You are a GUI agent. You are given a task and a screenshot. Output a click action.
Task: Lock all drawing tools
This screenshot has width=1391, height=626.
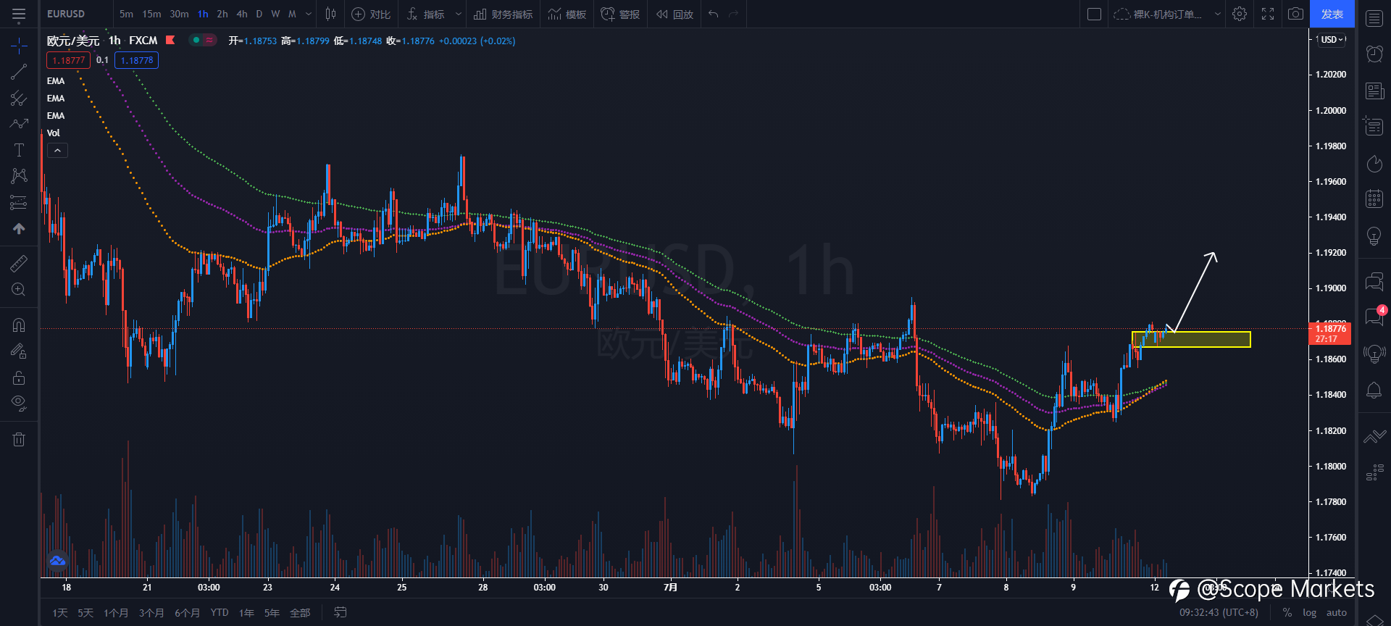(x=19, y=377)
